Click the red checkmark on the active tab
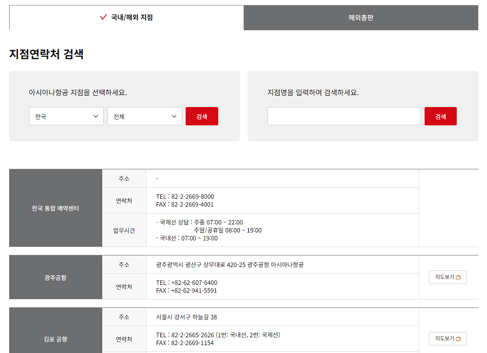The height and width of the screenshot is (353, 487). pos(103,17)
